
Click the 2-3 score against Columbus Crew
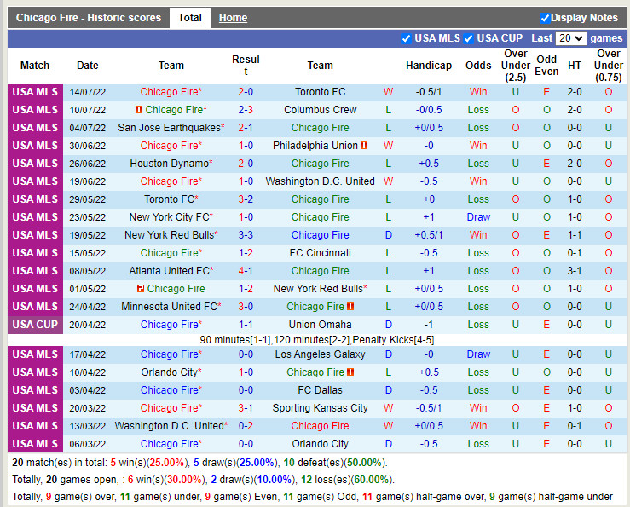coord(246,110)
